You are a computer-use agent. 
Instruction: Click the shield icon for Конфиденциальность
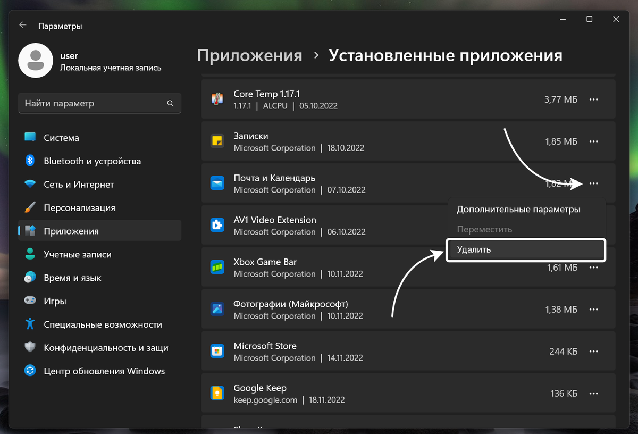30,348
